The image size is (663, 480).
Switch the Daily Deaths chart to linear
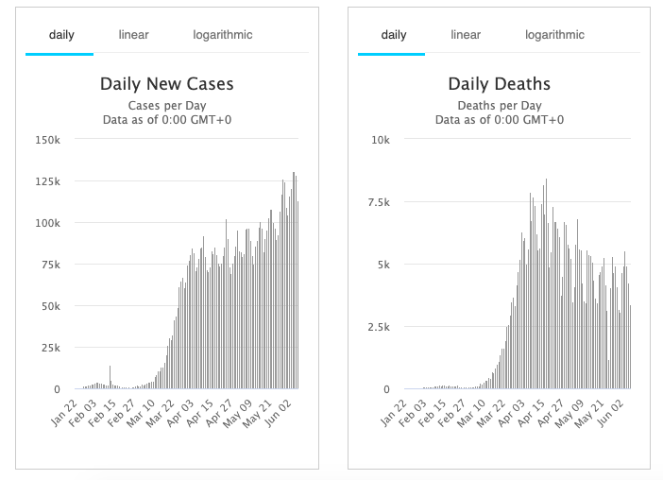pos(466,35)
